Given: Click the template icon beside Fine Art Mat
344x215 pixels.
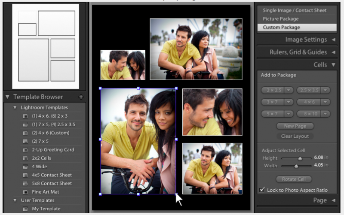Looking at the screenshot, I should pyautogui.click(x=25, y=192).
